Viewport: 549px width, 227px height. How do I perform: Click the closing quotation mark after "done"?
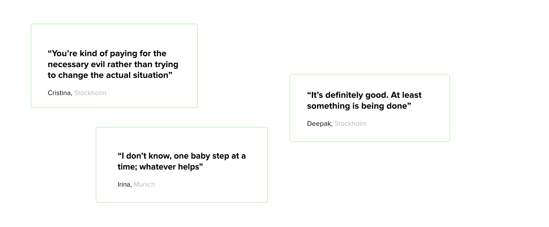[409, 104]
